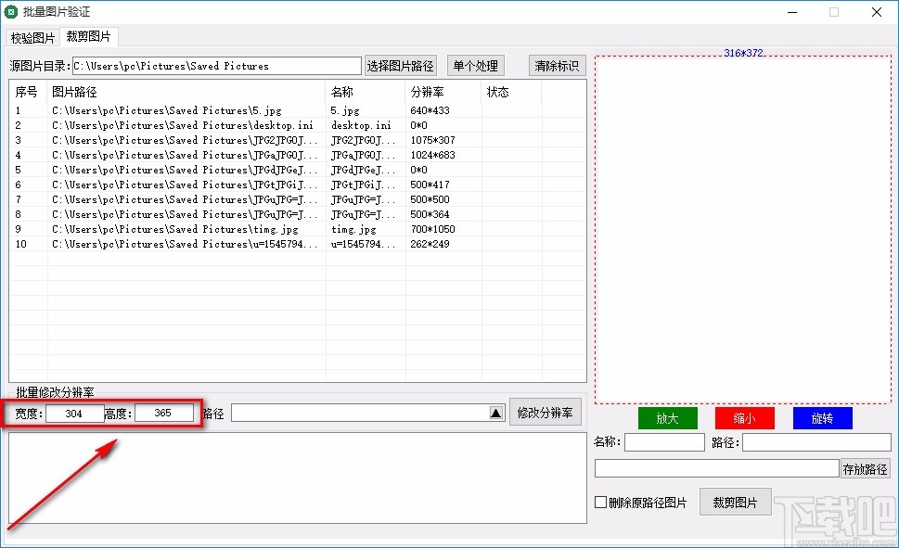
Task: Click the storage path input field
Action: coord(716,468)
